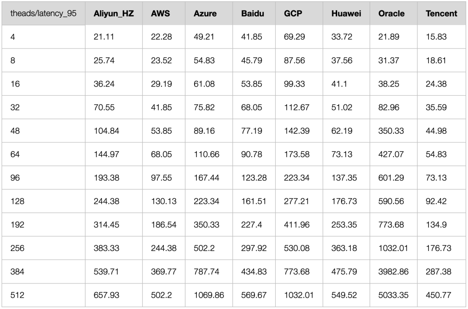The height and width of the screenshot is (309, 468).
Task: Click the theads/latency_95 header cell
Action: pyautogui.click(x=44, y=13)
